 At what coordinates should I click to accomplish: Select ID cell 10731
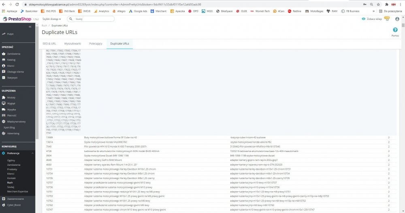coord(49,169)
